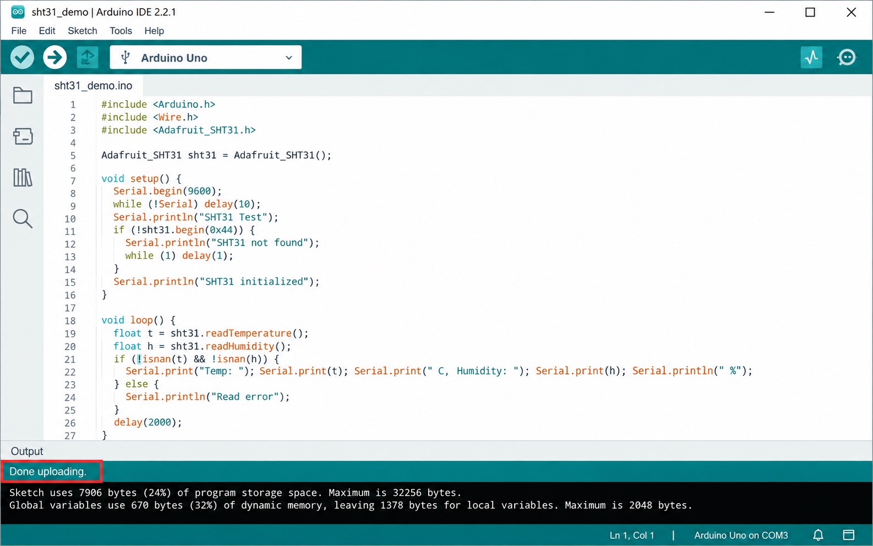Open the Help menu

tap(154, 31)
